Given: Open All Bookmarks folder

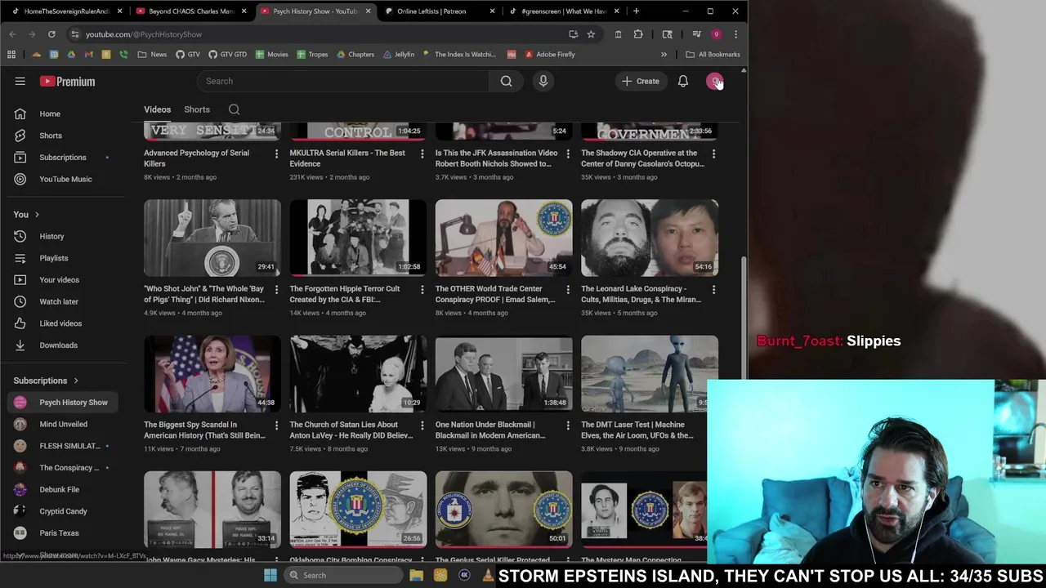Looking at the screenshot, I should pyautogui.click(x=713, y=55).
